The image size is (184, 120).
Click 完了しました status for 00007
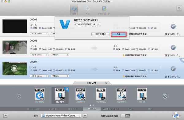[x=172, y=77]
